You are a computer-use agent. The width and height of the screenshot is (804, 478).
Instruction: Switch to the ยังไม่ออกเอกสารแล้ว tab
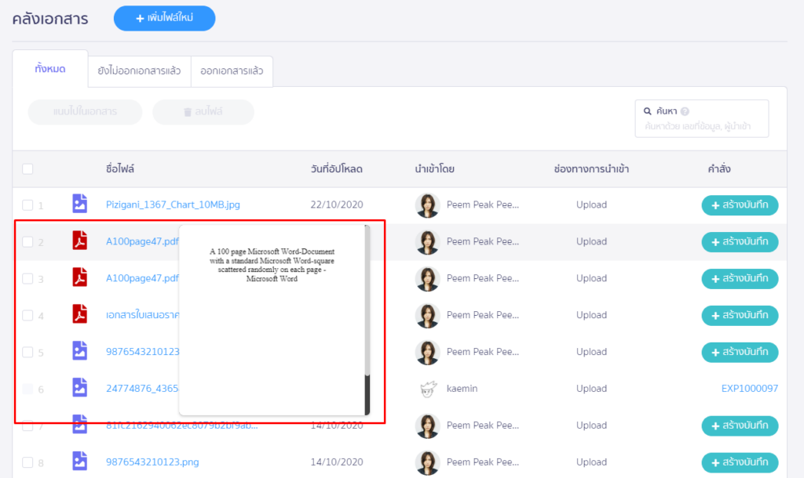[139, 71]
